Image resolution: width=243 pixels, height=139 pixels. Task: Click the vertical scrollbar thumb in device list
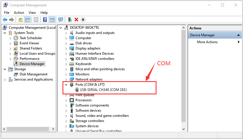pyautogui.click(x=183, y=76)
